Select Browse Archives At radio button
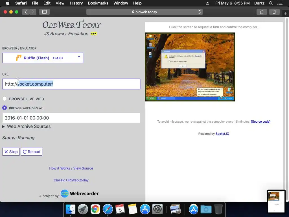The image size is (289, 217). 5,108
